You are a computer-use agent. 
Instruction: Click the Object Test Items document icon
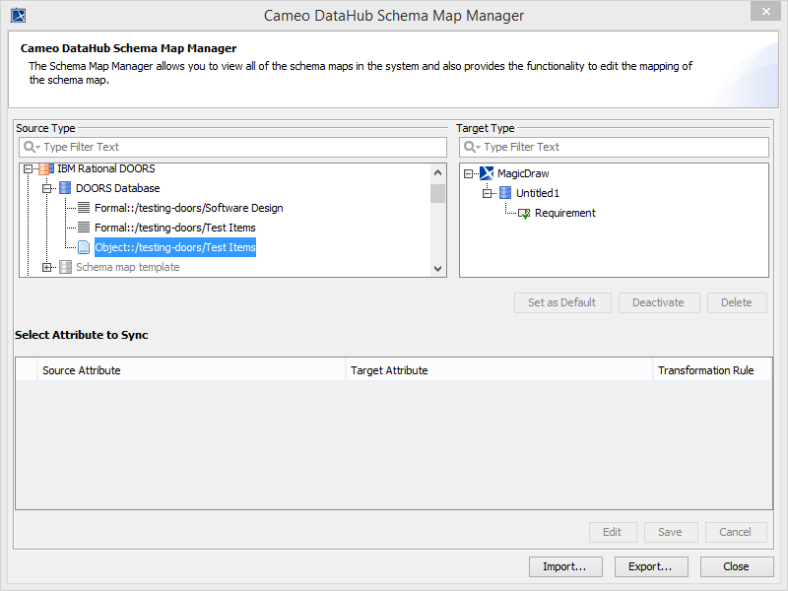pyautogui.click(x=84, y=247)
